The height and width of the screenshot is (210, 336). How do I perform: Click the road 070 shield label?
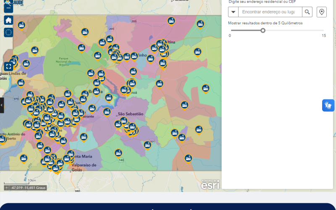tap(16, 99)
